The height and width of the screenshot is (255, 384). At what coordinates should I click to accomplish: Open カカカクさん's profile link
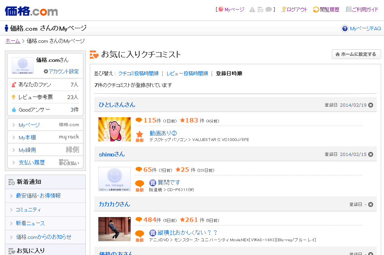coord(115,204)
